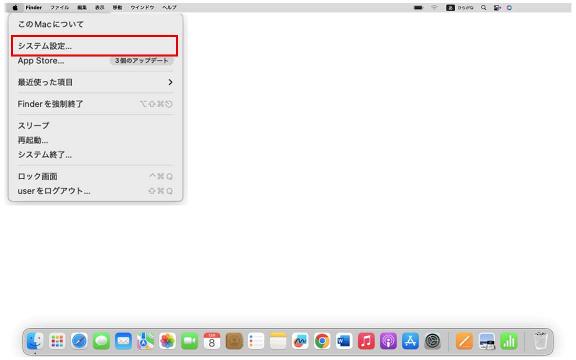Open Calendar showing December 8
Screen dimensions: 576x360
pyautogui.click(x=211, y=342)
